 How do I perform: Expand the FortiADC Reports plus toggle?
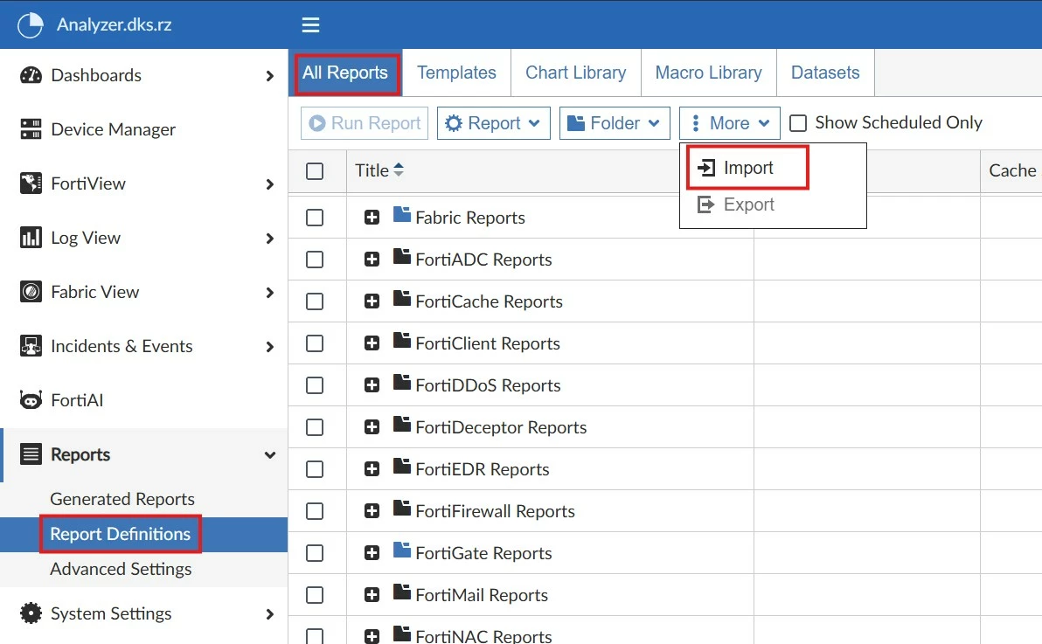pyautogui.click(x=372, y=260)
